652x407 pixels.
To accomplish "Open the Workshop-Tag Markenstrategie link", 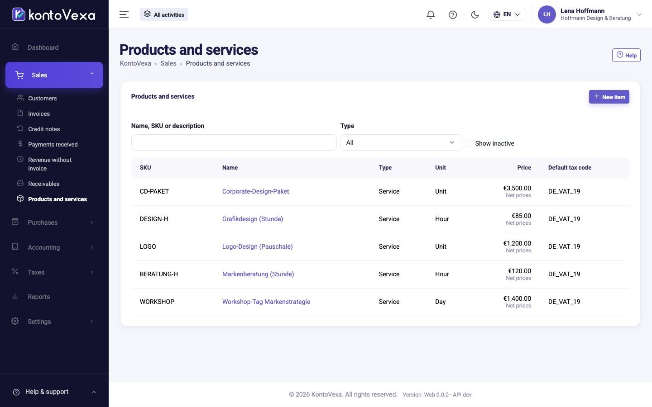I will (266, 302).
